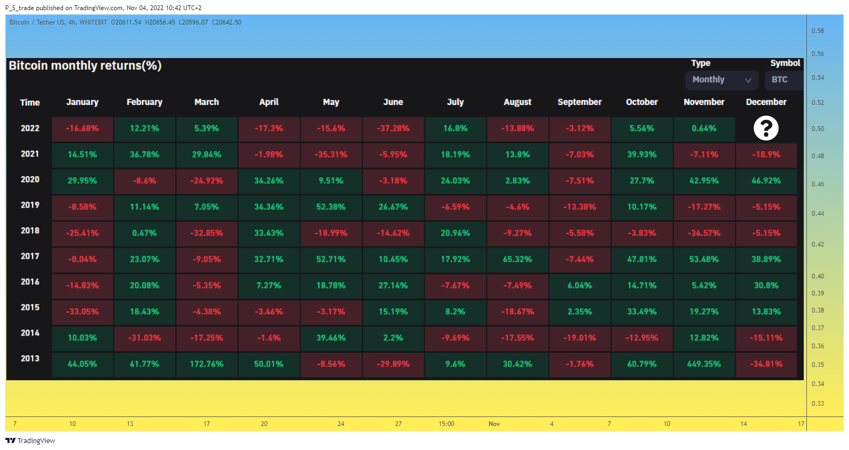Click the BTC symbol field
This screenshot has height=450, width=849.
[x=784, y=80]
